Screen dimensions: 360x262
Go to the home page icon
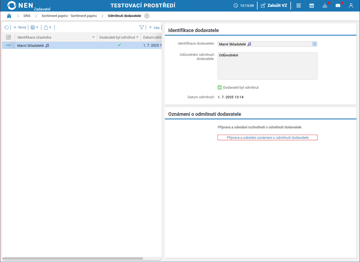coord(9,16)
